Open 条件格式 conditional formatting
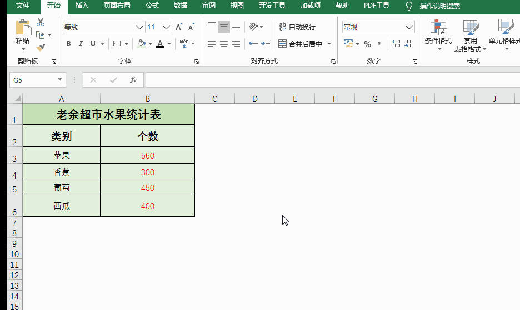520x310 pixels. pyautogui.click(x=438, y=35)
